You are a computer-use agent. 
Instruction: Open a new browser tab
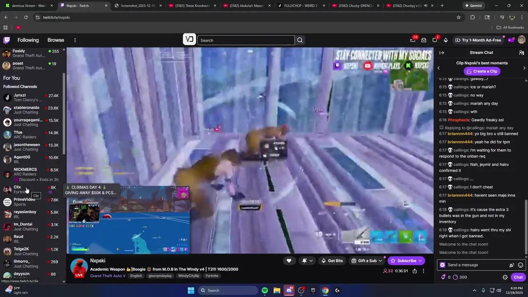tap(442, 6)
